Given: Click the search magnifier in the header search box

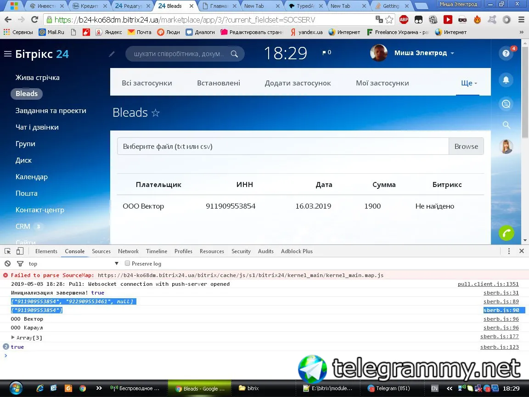Looking at the screenshot, I should tap(234, 54).
